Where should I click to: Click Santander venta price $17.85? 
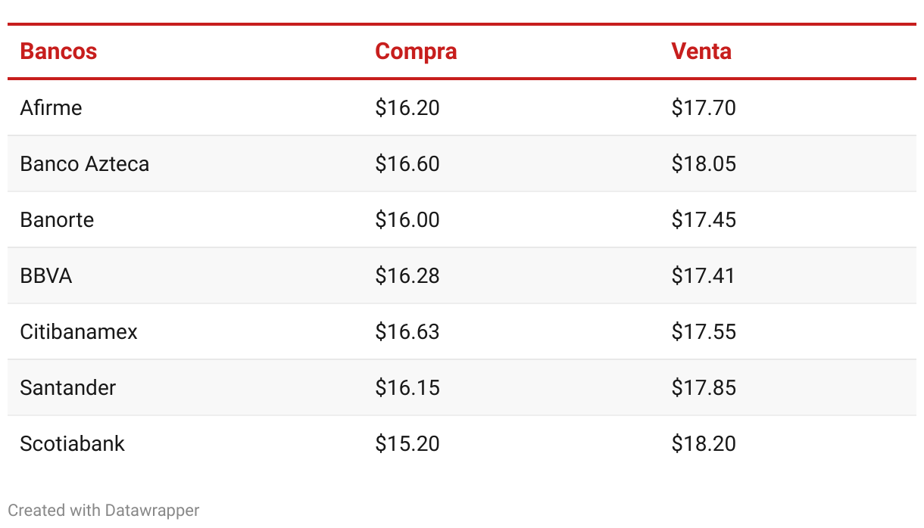coord(704,387)
